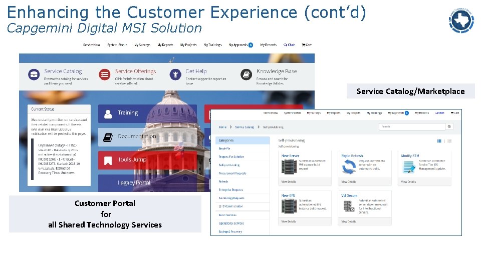Select Procurement Requests category
This screenshot has width=481, height=270.
[232, 173]
